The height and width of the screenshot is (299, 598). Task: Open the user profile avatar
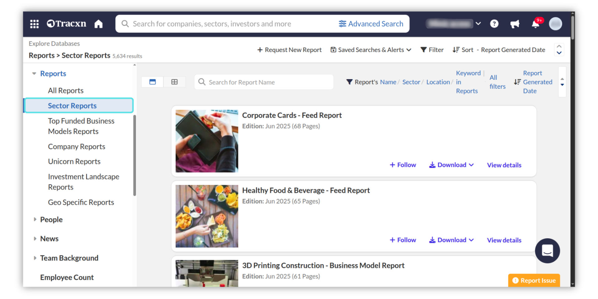pos(555,24)
